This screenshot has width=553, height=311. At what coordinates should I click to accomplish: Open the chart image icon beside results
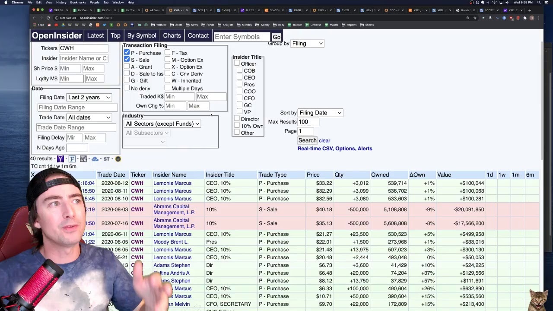pos(83,159)
